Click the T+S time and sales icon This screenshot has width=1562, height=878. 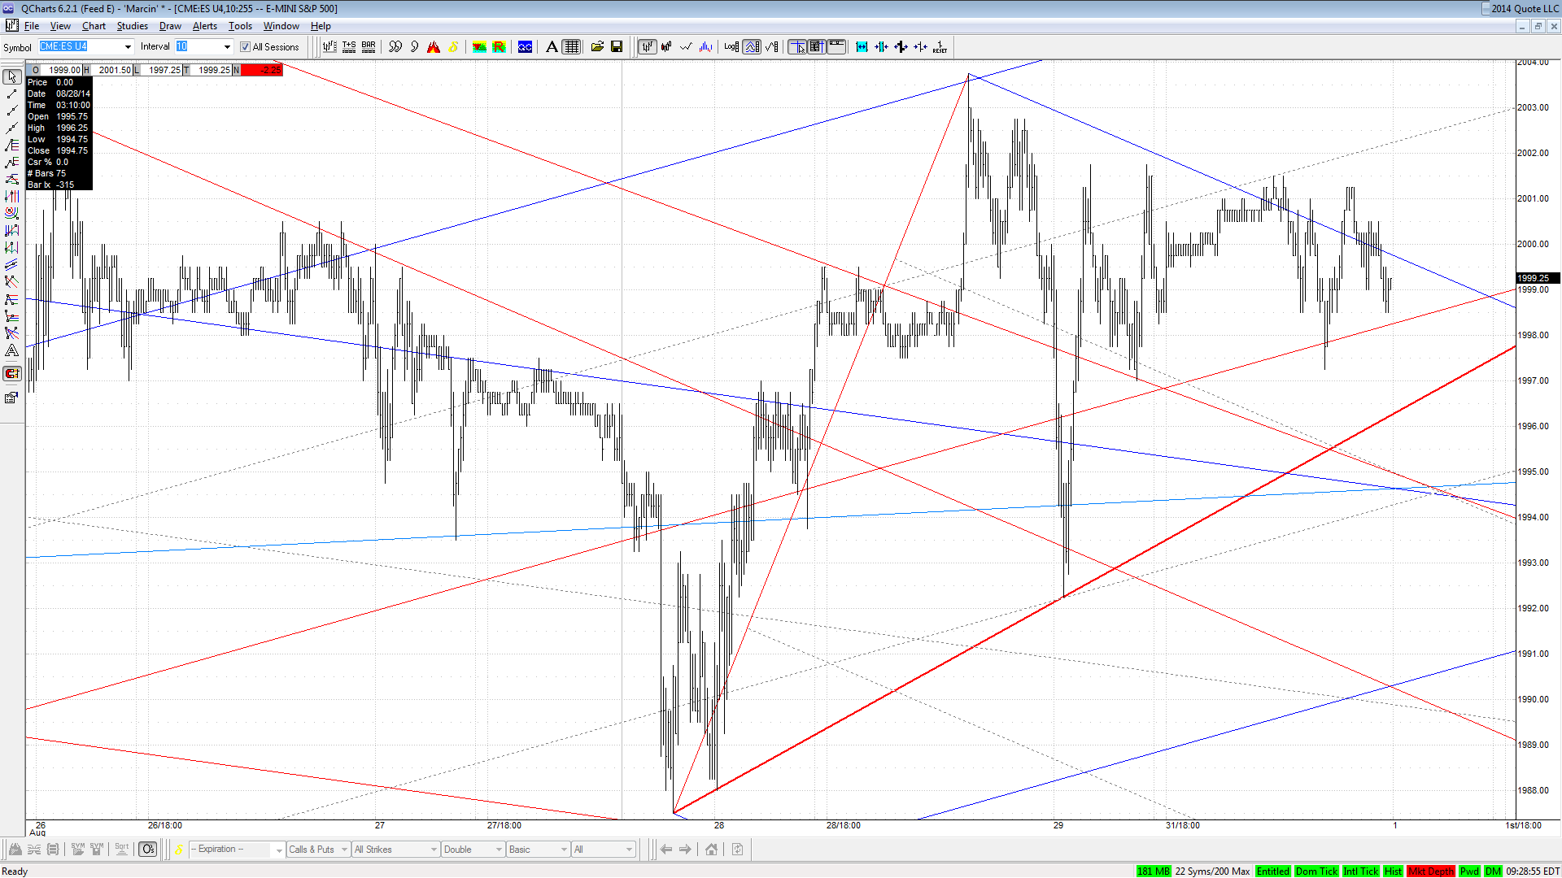point(349,47)
